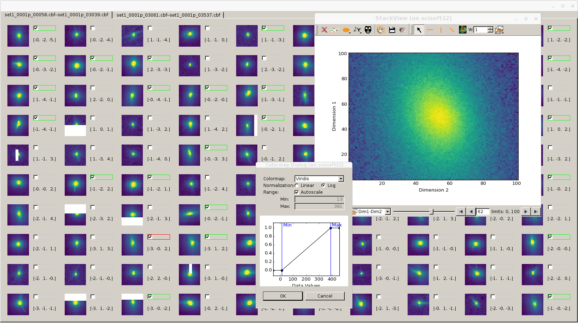Click Cancel in Colormap Dialog
The width and height of the screenshot is (578, 323).
[325, 296]
